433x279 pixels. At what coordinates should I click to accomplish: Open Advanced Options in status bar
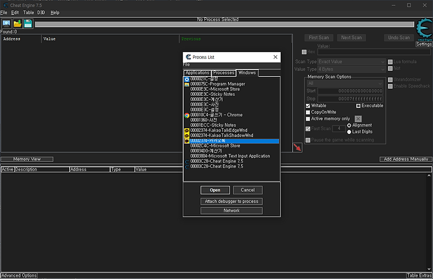click(19, 276)
